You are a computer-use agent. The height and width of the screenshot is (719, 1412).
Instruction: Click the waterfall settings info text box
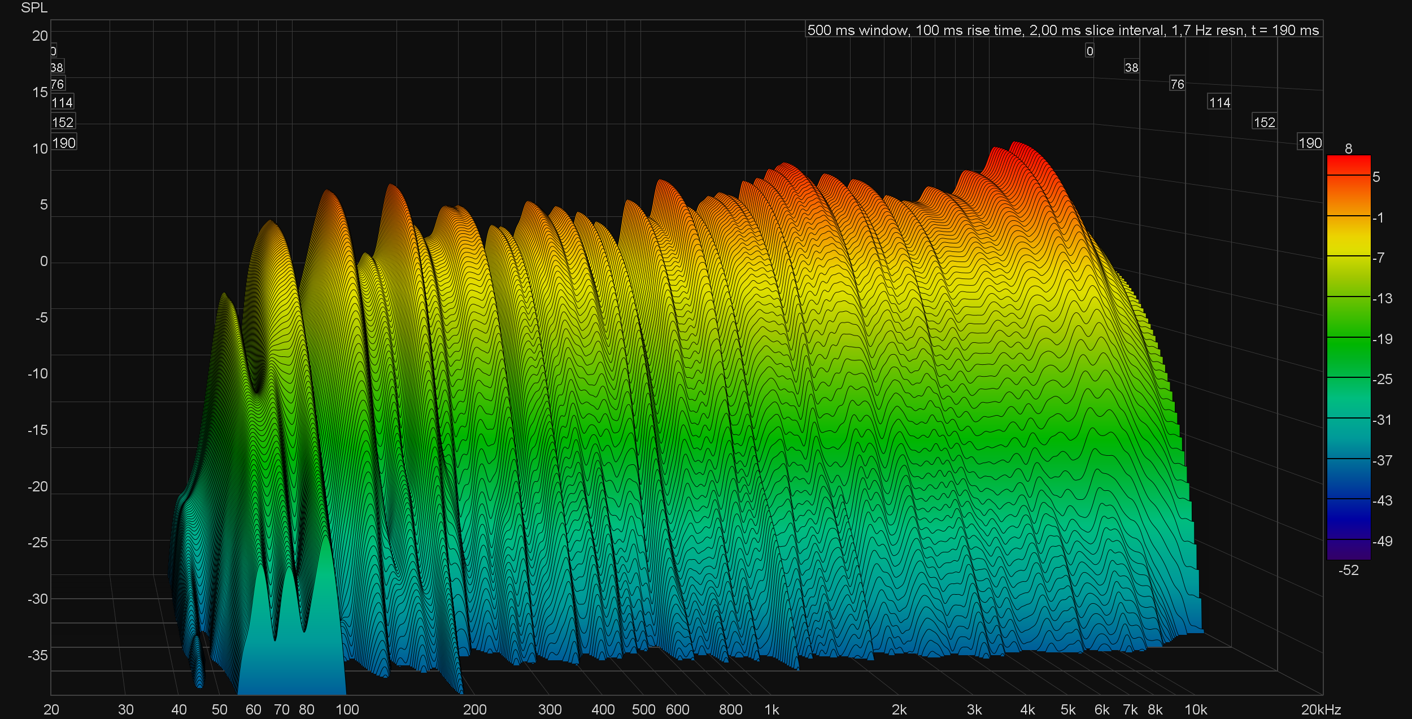pos(1063,30)
